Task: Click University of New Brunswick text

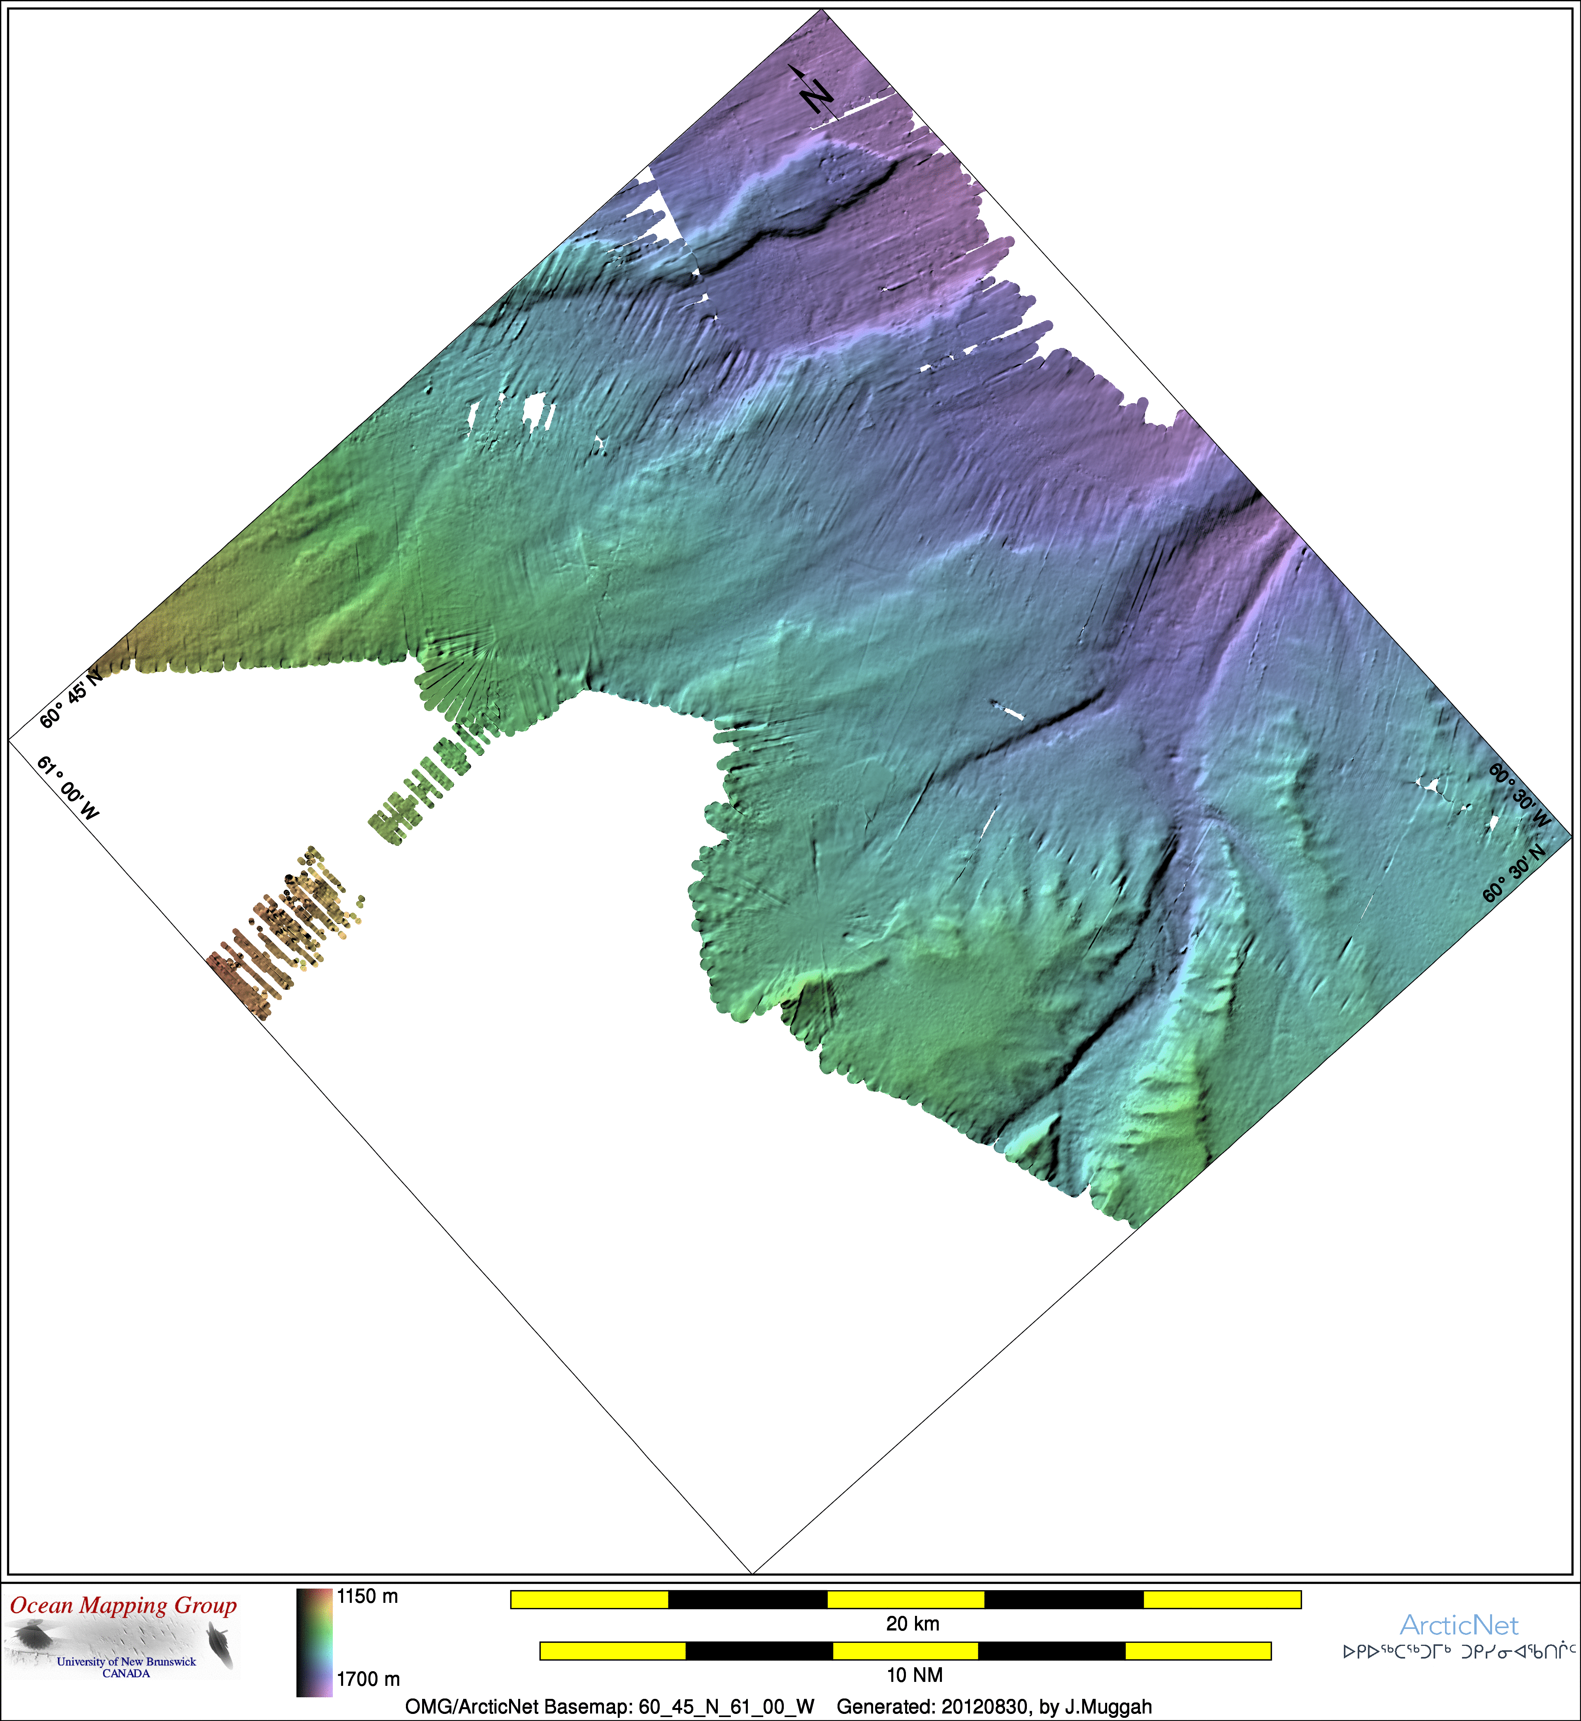Action: 126,1662
